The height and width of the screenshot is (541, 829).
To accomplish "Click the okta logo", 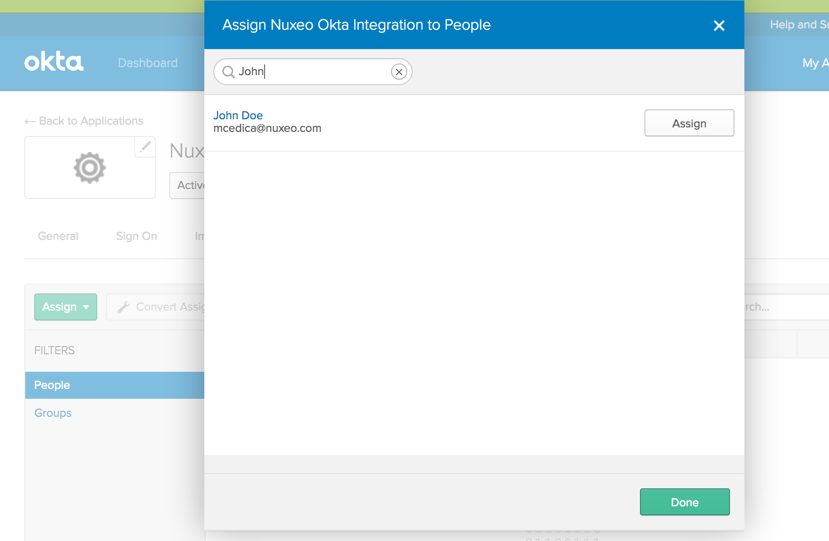I will pos(54,62).
